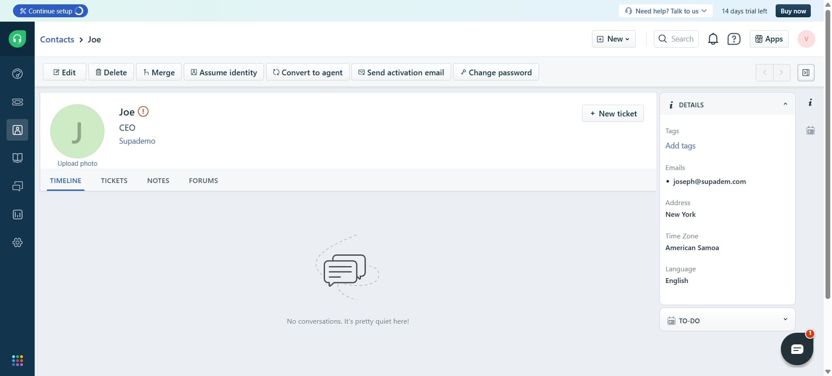Switch to TIMELINE tab
This screenshot has width=832, height=376.
pyautogui.click(x=65, y=180)
